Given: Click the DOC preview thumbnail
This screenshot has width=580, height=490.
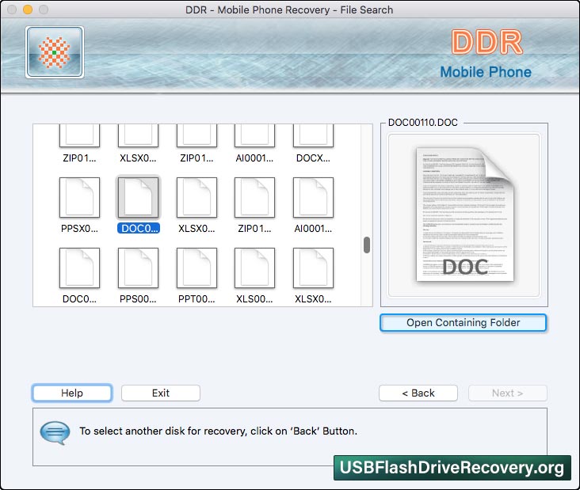Looking at the screenshot, I should pyautogui.click(x=464, y=215).
